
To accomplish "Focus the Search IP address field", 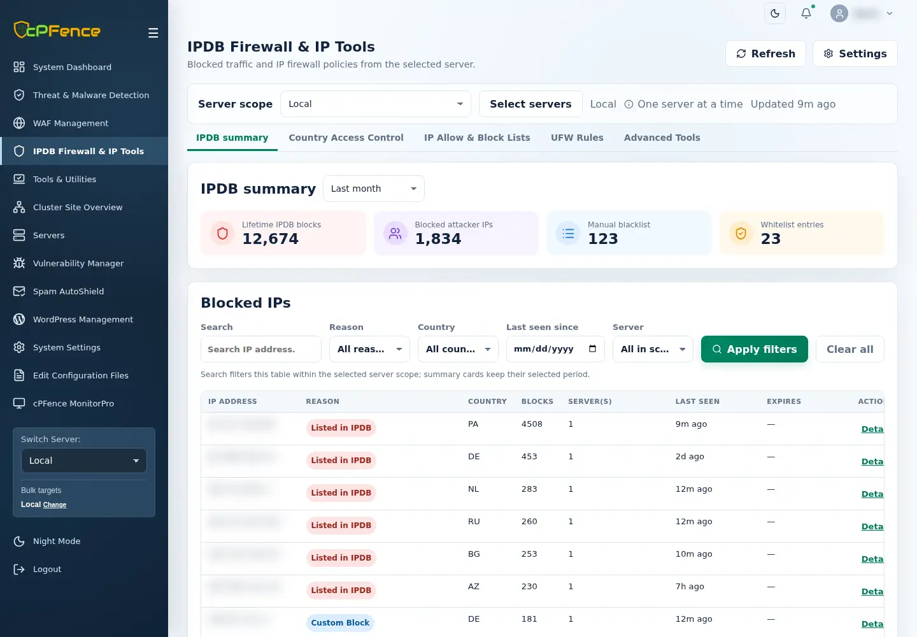I will click(261, 349).
